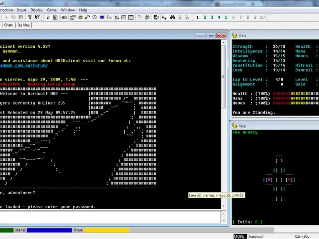
Task: Open the notepad document icon
Action: (x=55, y=17)
